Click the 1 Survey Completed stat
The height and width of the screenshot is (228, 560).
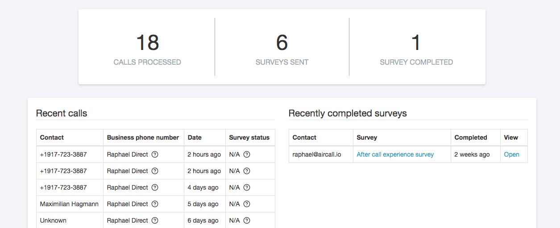[x=416, y=49]
